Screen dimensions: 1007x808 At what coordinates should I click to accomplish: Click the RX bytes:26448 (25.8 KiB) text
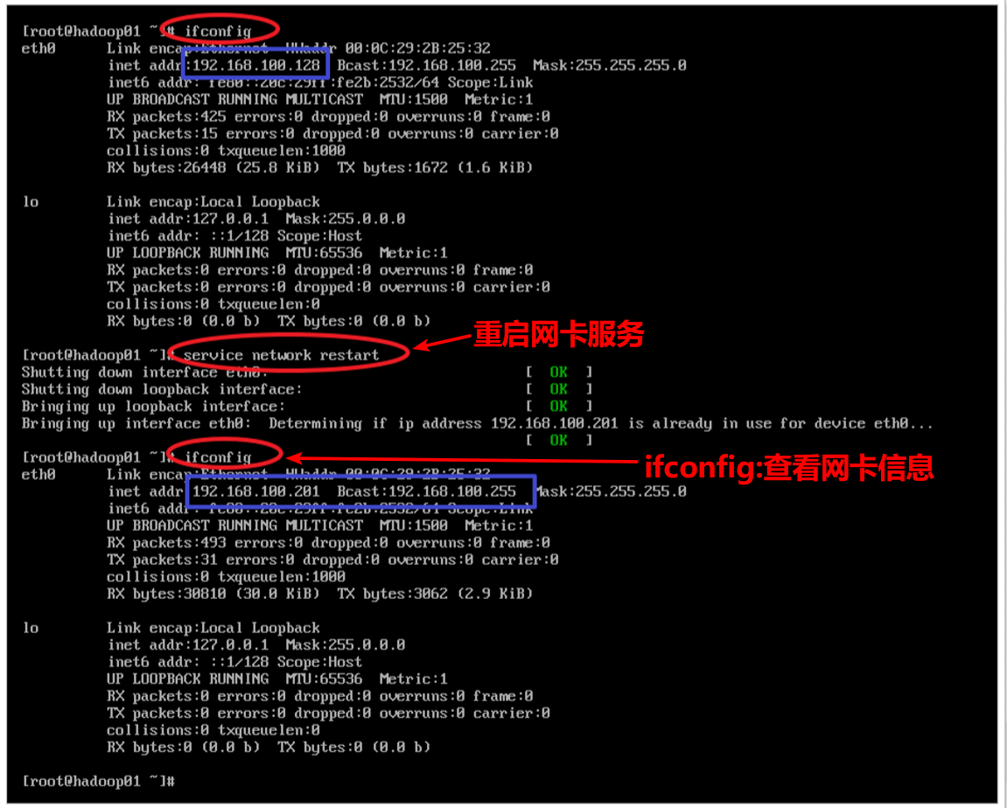coord(213,168)
